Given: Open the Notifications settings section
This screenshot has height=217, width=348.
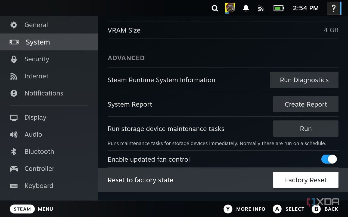Looking at the screenshot, I should [43, 93].
